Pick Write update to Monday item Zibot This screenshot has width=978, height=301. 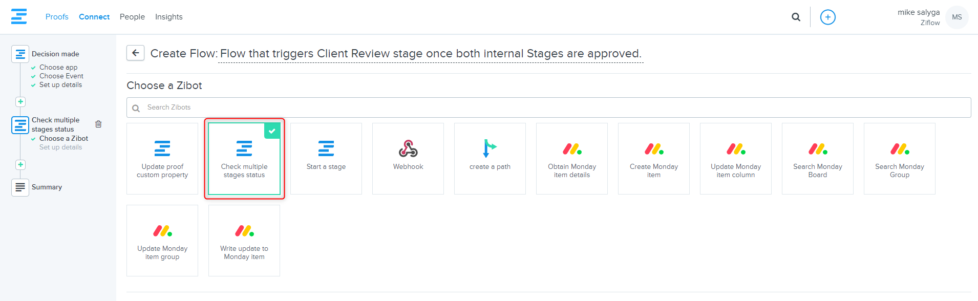(244, 241)
